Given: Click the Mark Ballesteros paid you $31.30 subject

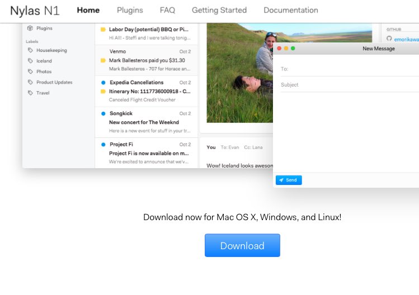Looking at the screenshot, I should 147,60.
